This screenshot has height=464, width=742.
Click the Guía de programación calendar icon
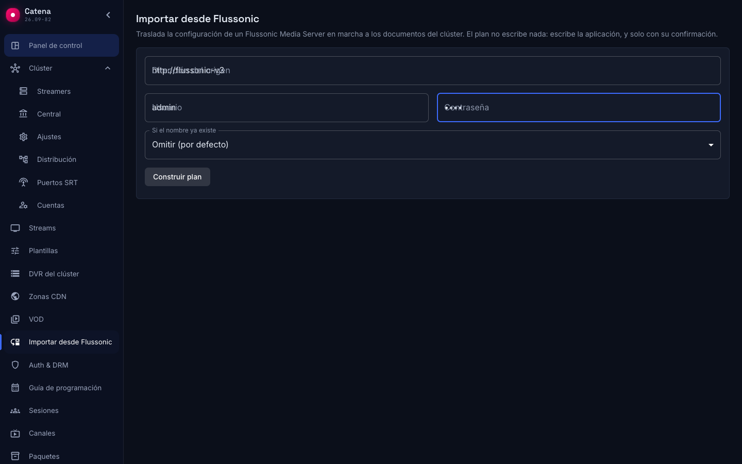coord(15,388)
